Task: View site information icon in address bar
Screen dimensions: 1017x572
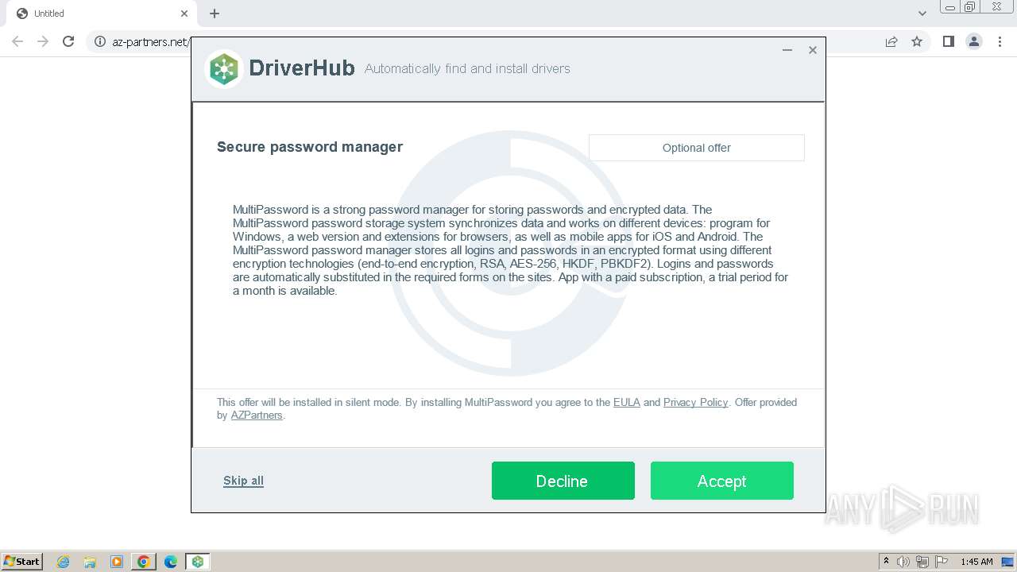Action: point(100,41)
